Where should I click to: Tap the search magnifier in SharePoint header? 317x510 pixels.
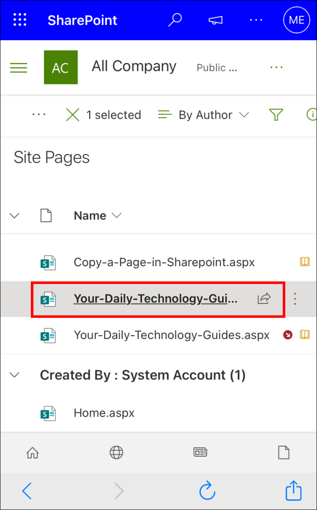tap(175, 20)
